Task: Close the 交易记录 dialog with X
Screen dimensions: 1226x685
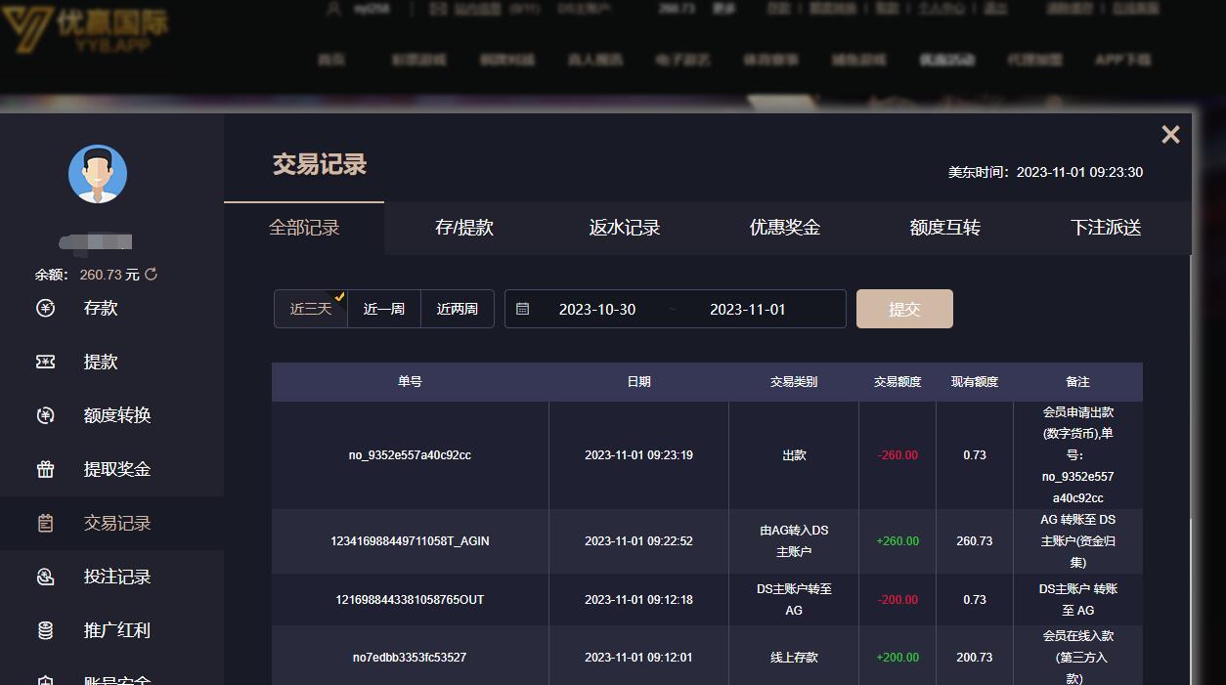Action: [x=1170, y=135]
